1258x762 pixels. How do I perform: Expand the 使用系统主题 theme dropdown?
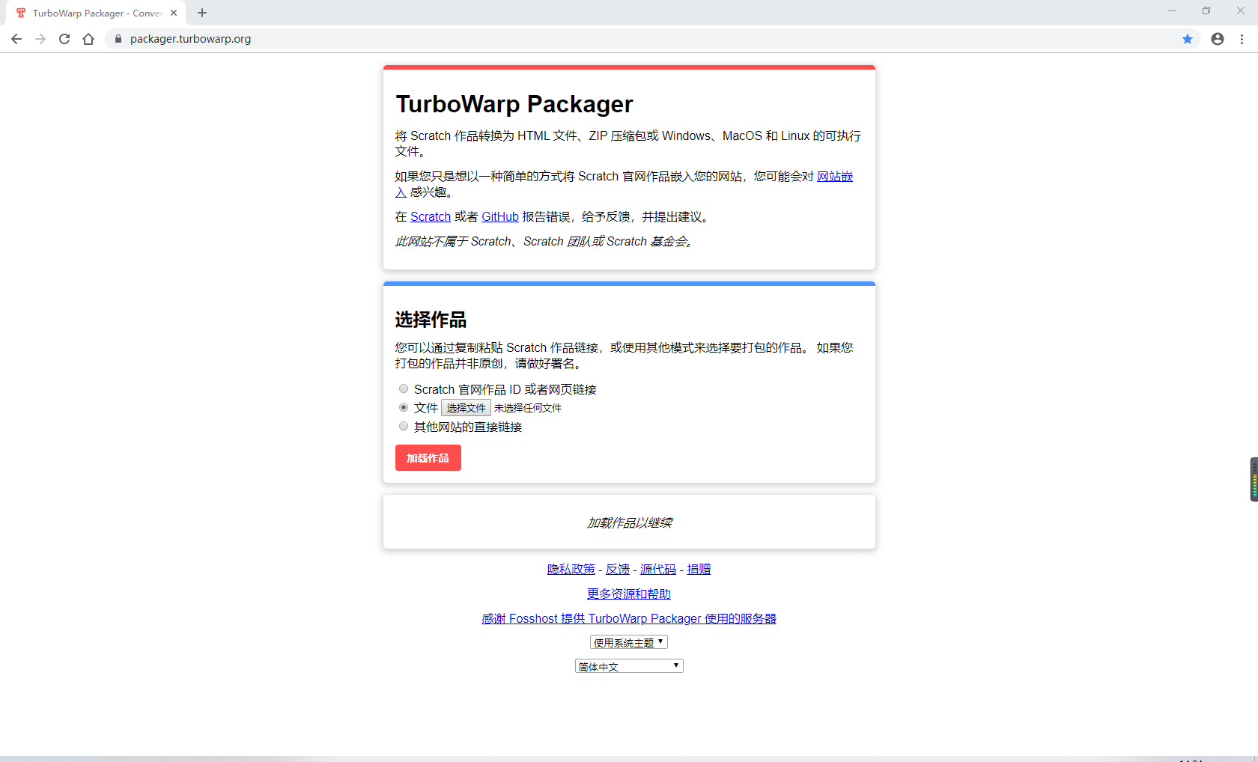pos(629,642)
